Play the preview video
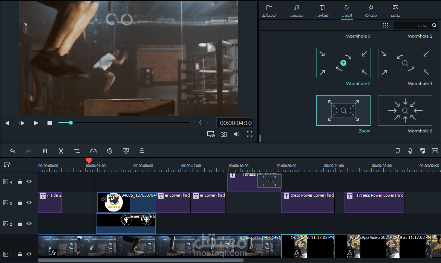This screenshot has width=441, height=263. click(36, 123)
